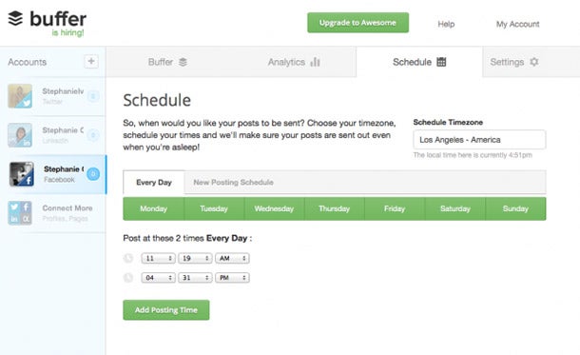Select the Every Day schedule tab

pos(154,182)
